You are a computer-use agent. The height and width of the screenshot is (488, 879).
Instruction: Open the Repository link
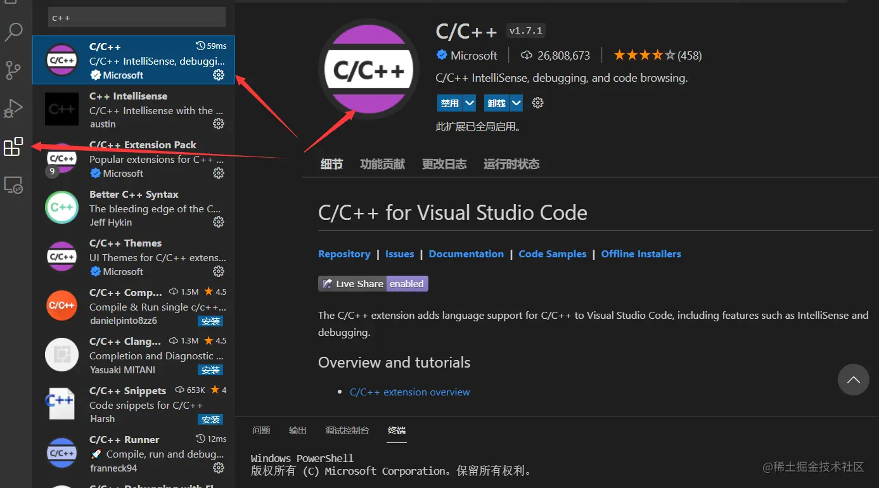(344, 254)
